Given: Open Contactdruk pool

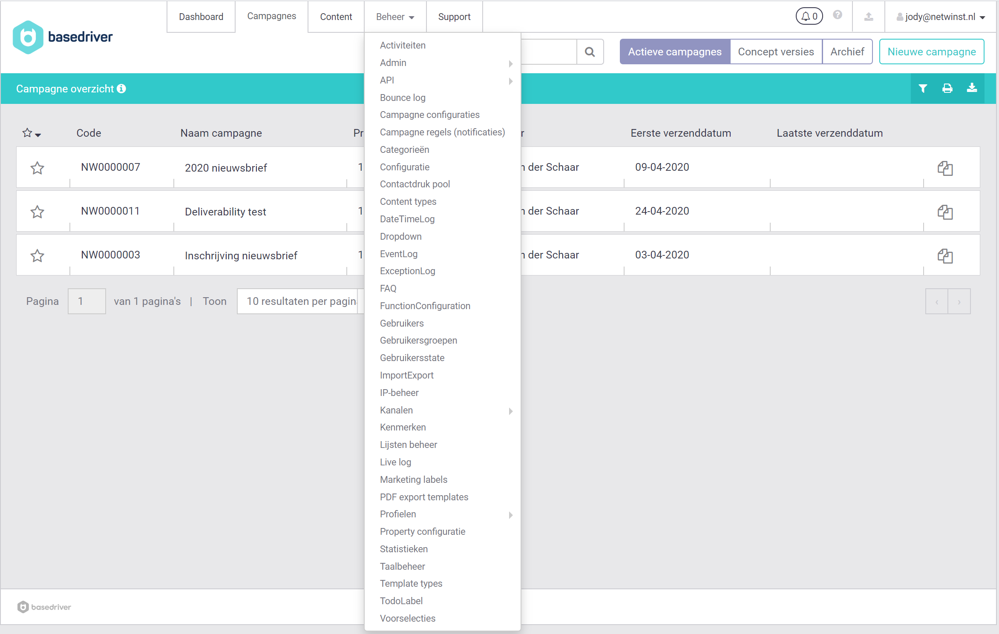Looking at the screenshot, I should tap(415, 184).
